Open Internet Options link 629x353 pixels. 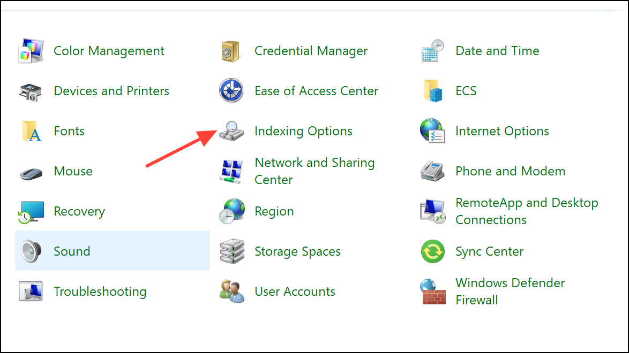tap(502, 131)
